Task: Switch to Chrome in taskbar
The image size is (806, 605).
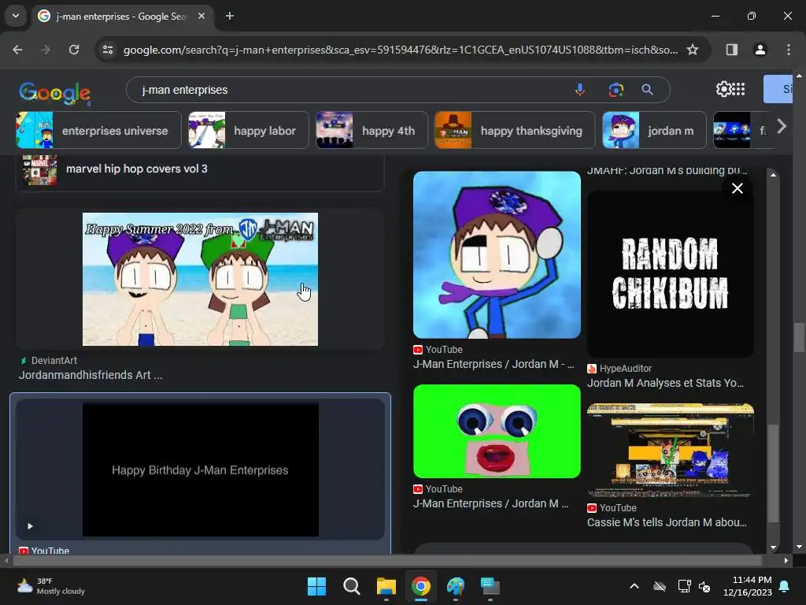Action: click(421, 586)
